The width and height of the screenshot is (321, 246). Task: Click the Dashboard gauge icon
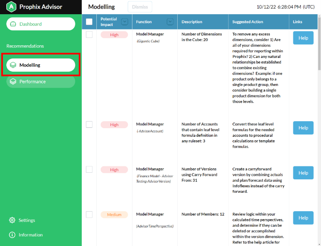(x=13, y=24)
